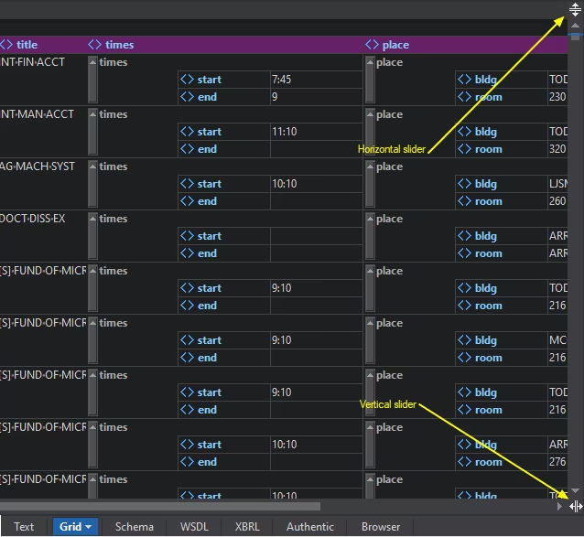The height and width of the screenshot is (537, 584).
Task: Click the start element icon beside 11:10
Action: tap(187, 132)
